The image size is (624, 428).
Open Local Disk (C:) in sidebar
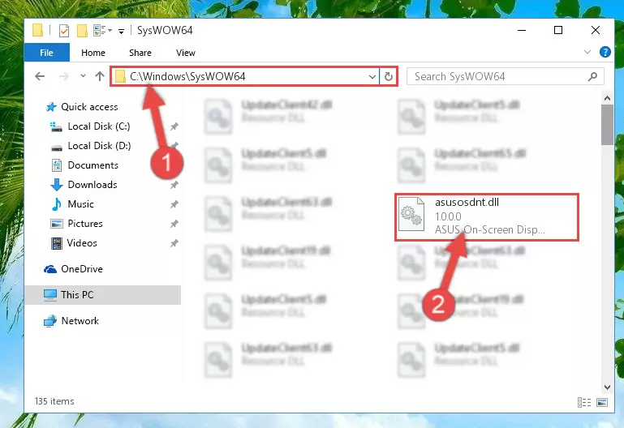point(99,126)
